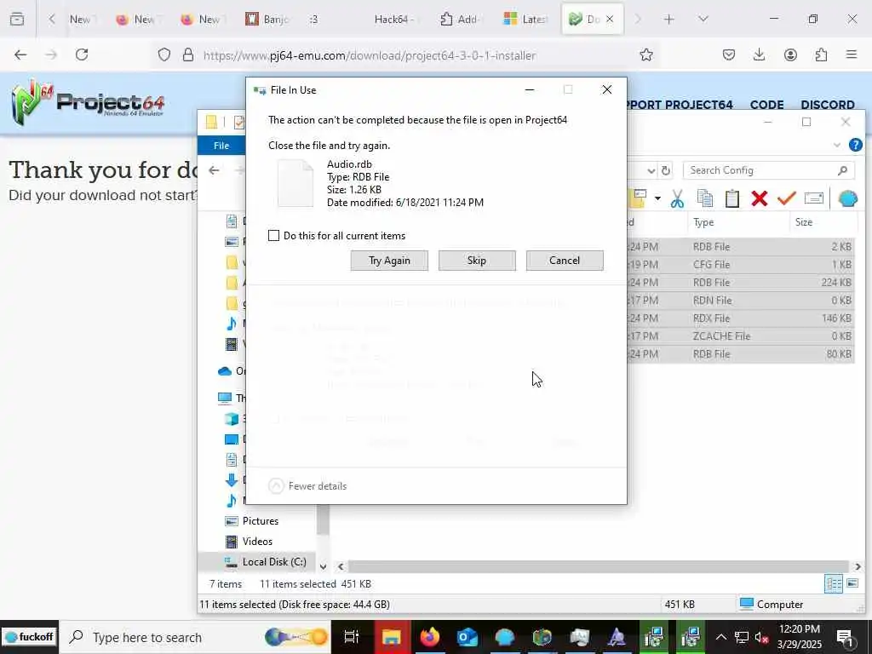This screenshot has width=872, height=654.
Task: Switch to the Latest tab
Action: 525,19
